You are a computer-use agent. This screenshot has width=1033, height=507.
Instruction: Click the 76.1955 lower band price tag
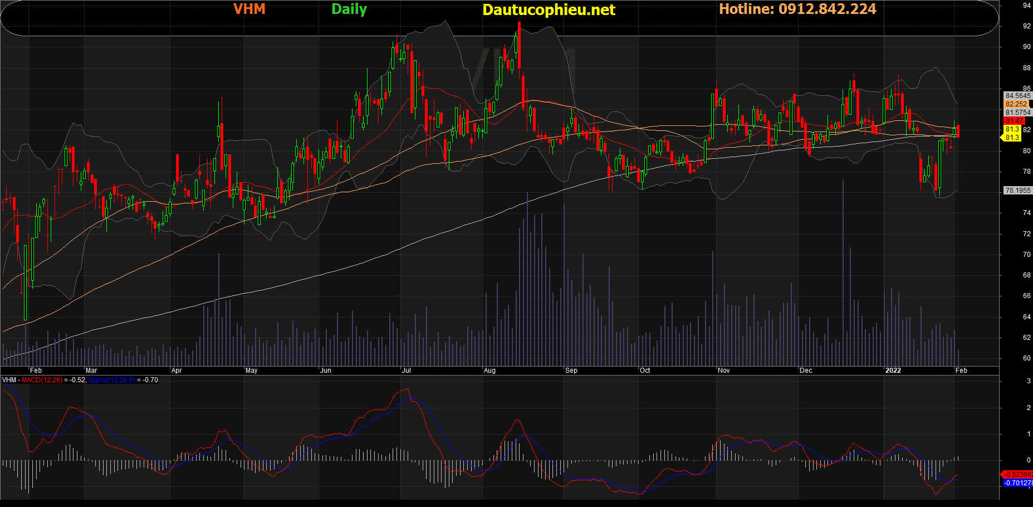tap(1017, 191)
